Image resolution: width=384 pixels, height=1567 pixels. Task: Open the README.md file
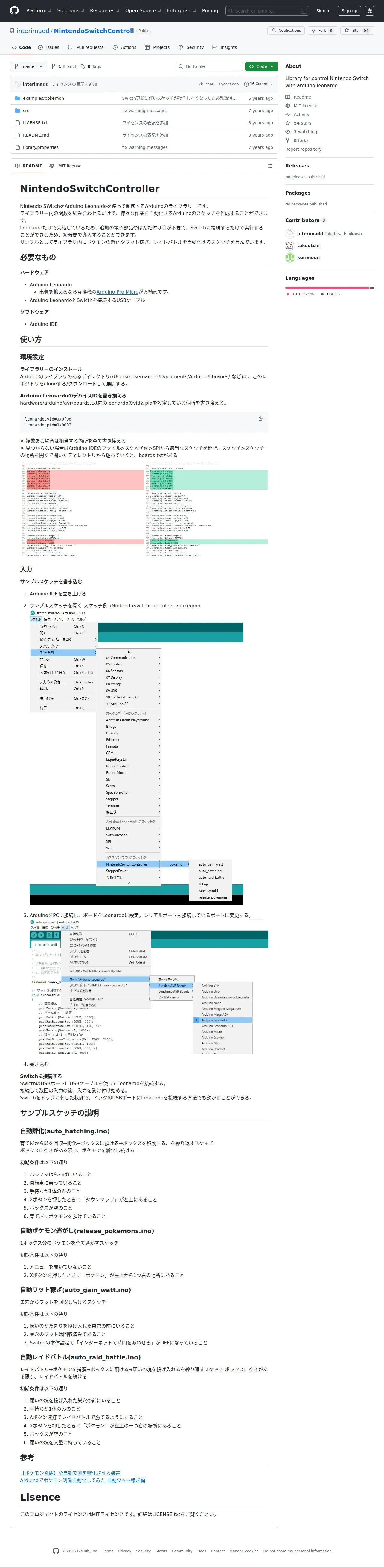coord(36,135)
